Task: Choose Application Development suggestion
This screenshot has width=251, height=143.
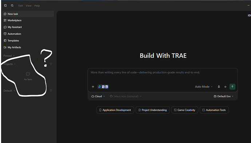Action: tap(115, 110)
